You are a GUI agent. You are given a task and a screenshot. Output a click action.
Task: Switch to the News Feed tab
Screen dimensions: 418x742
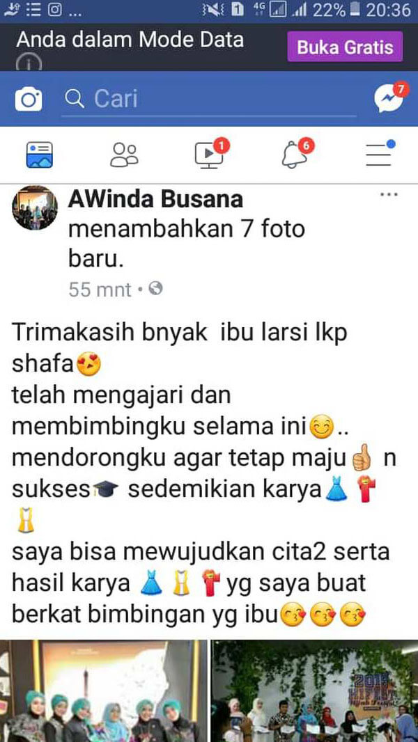40,155
